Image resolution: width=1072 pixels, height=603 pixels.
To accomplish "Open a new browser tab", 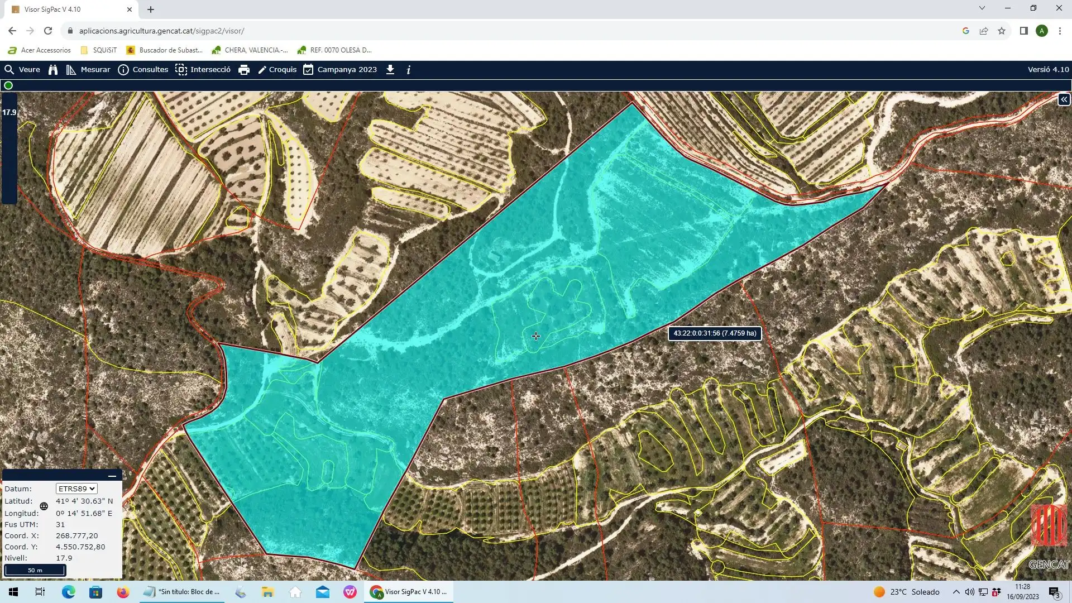I will 151,9.
